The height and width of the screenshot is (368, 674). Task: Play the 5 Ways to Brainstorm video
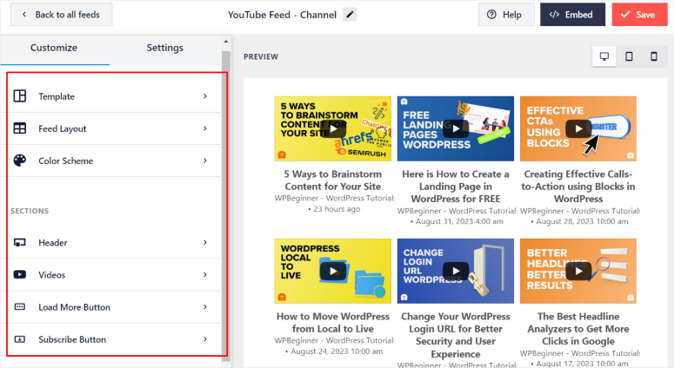333,128
